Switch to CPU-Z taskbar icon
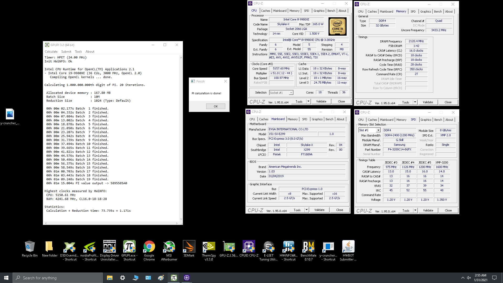 tap(187, 278)
